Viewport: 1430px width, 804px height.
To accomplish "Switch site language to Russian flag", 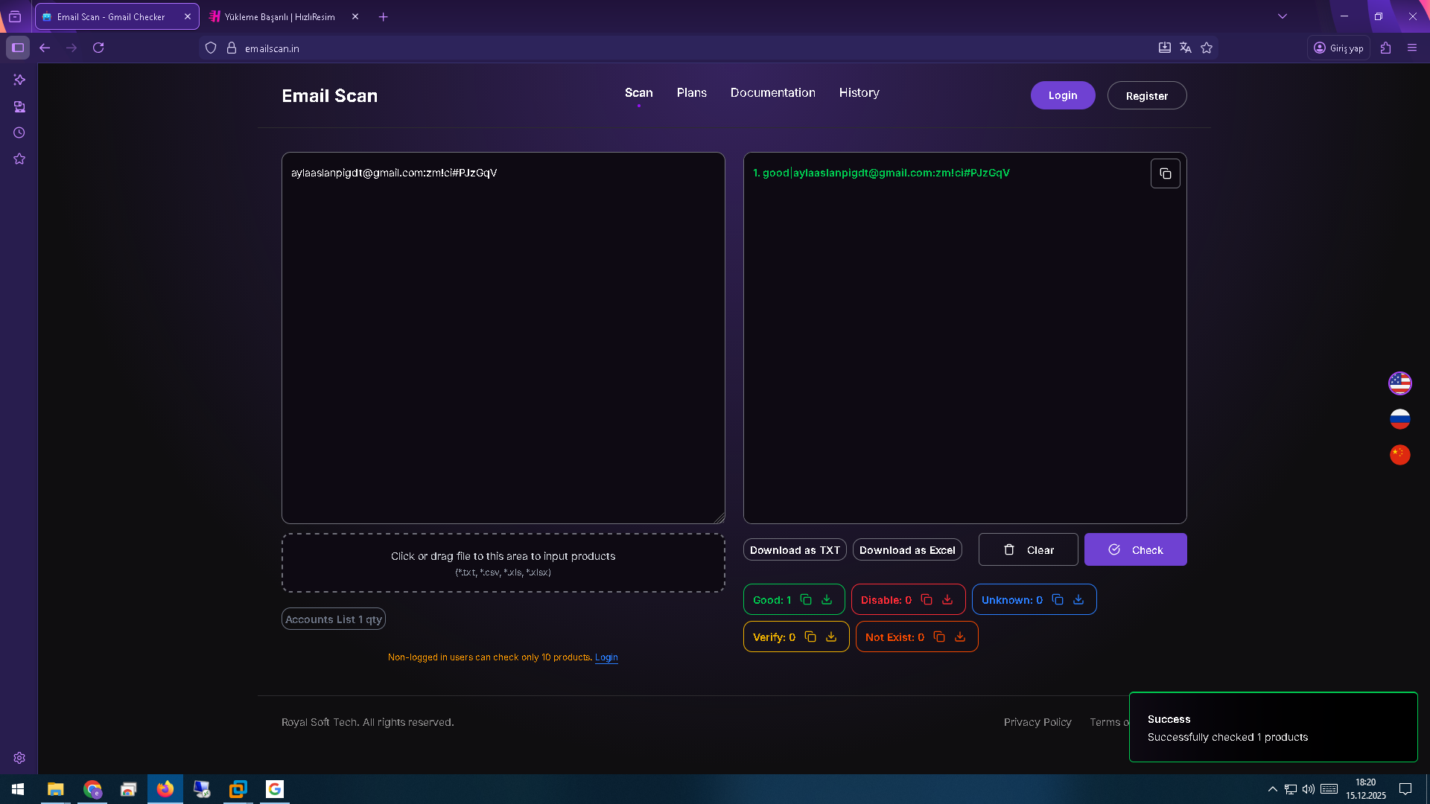I will click(1400, 419).
